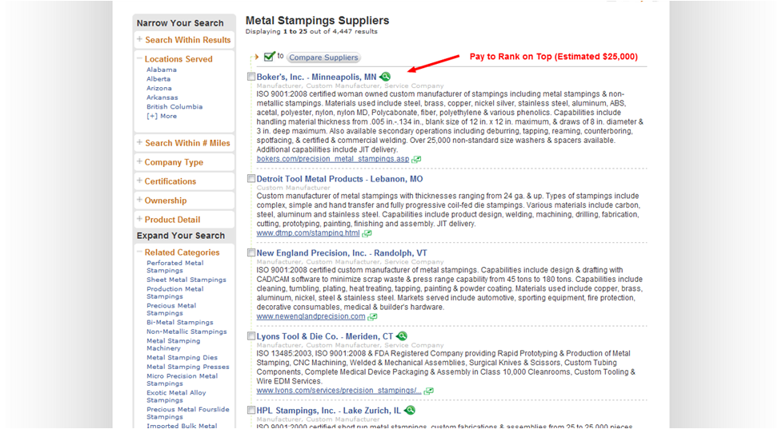
Task: Click 'Displaying 1 to 25 out of 4,447 results'
Action: click(311, 31)
